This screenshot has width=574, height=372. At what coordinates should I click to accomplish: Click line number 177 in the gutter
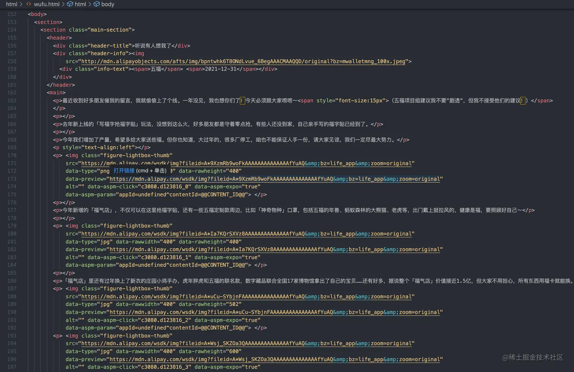tap(12, 210)
